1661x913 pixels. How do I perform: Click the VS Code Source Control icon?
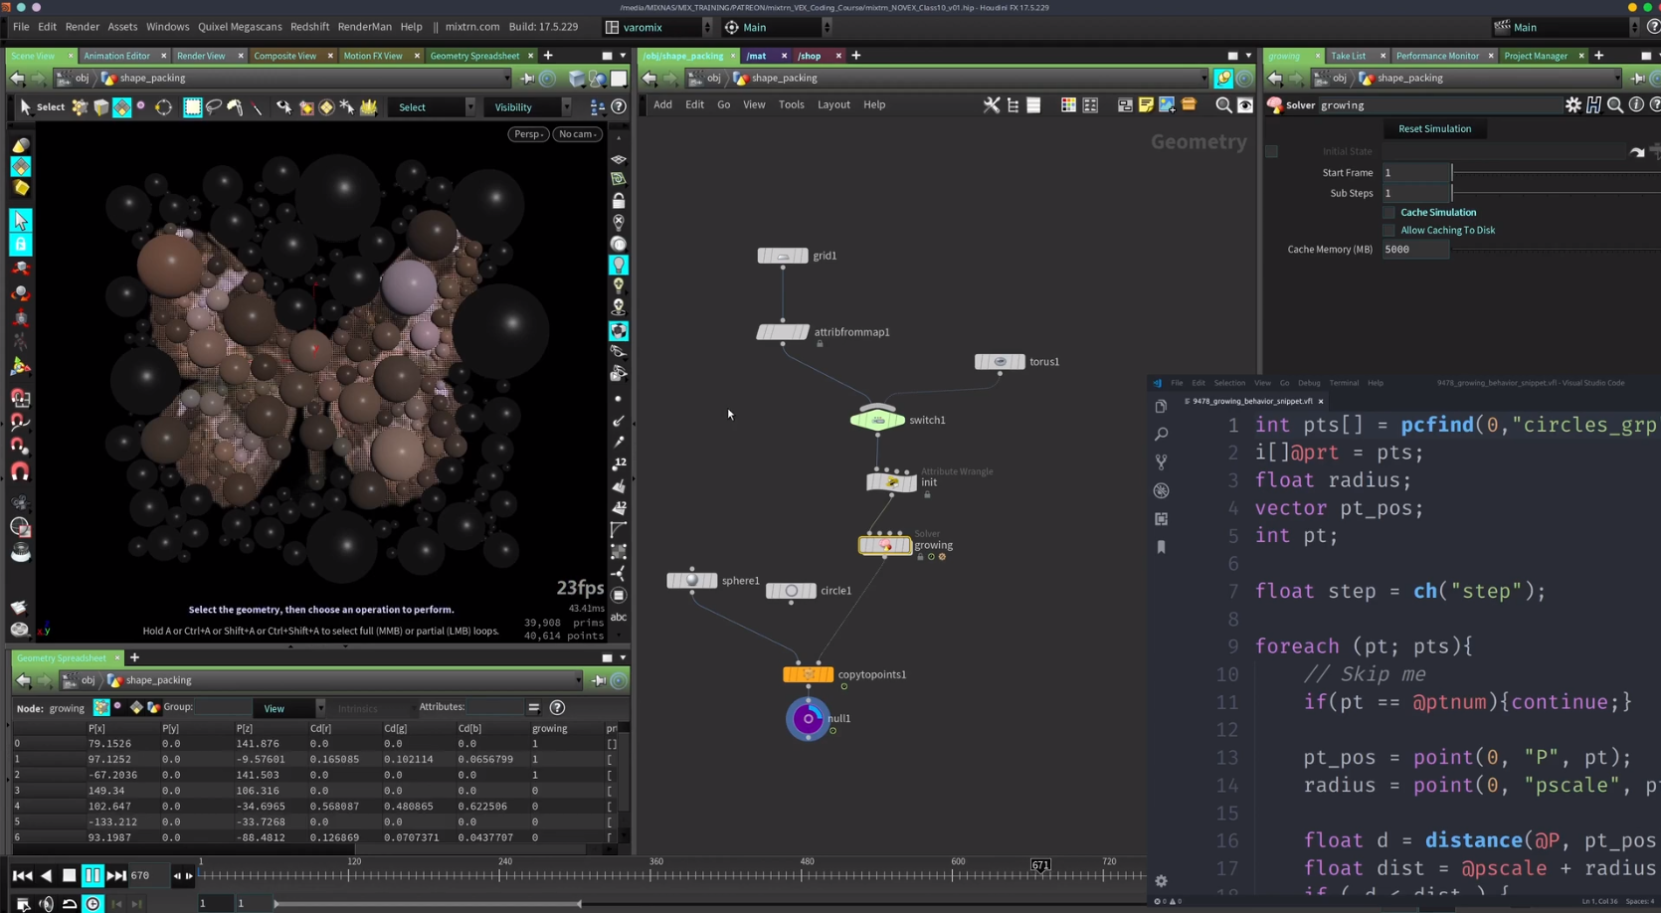pyautogui.click(x=1161, y=462)
